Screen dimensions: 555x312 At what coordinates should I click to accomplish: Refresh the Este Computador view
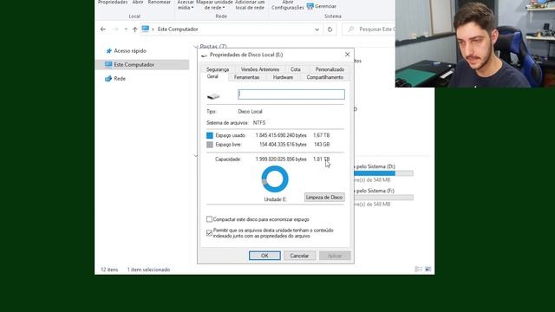click(x=330, y=29)
